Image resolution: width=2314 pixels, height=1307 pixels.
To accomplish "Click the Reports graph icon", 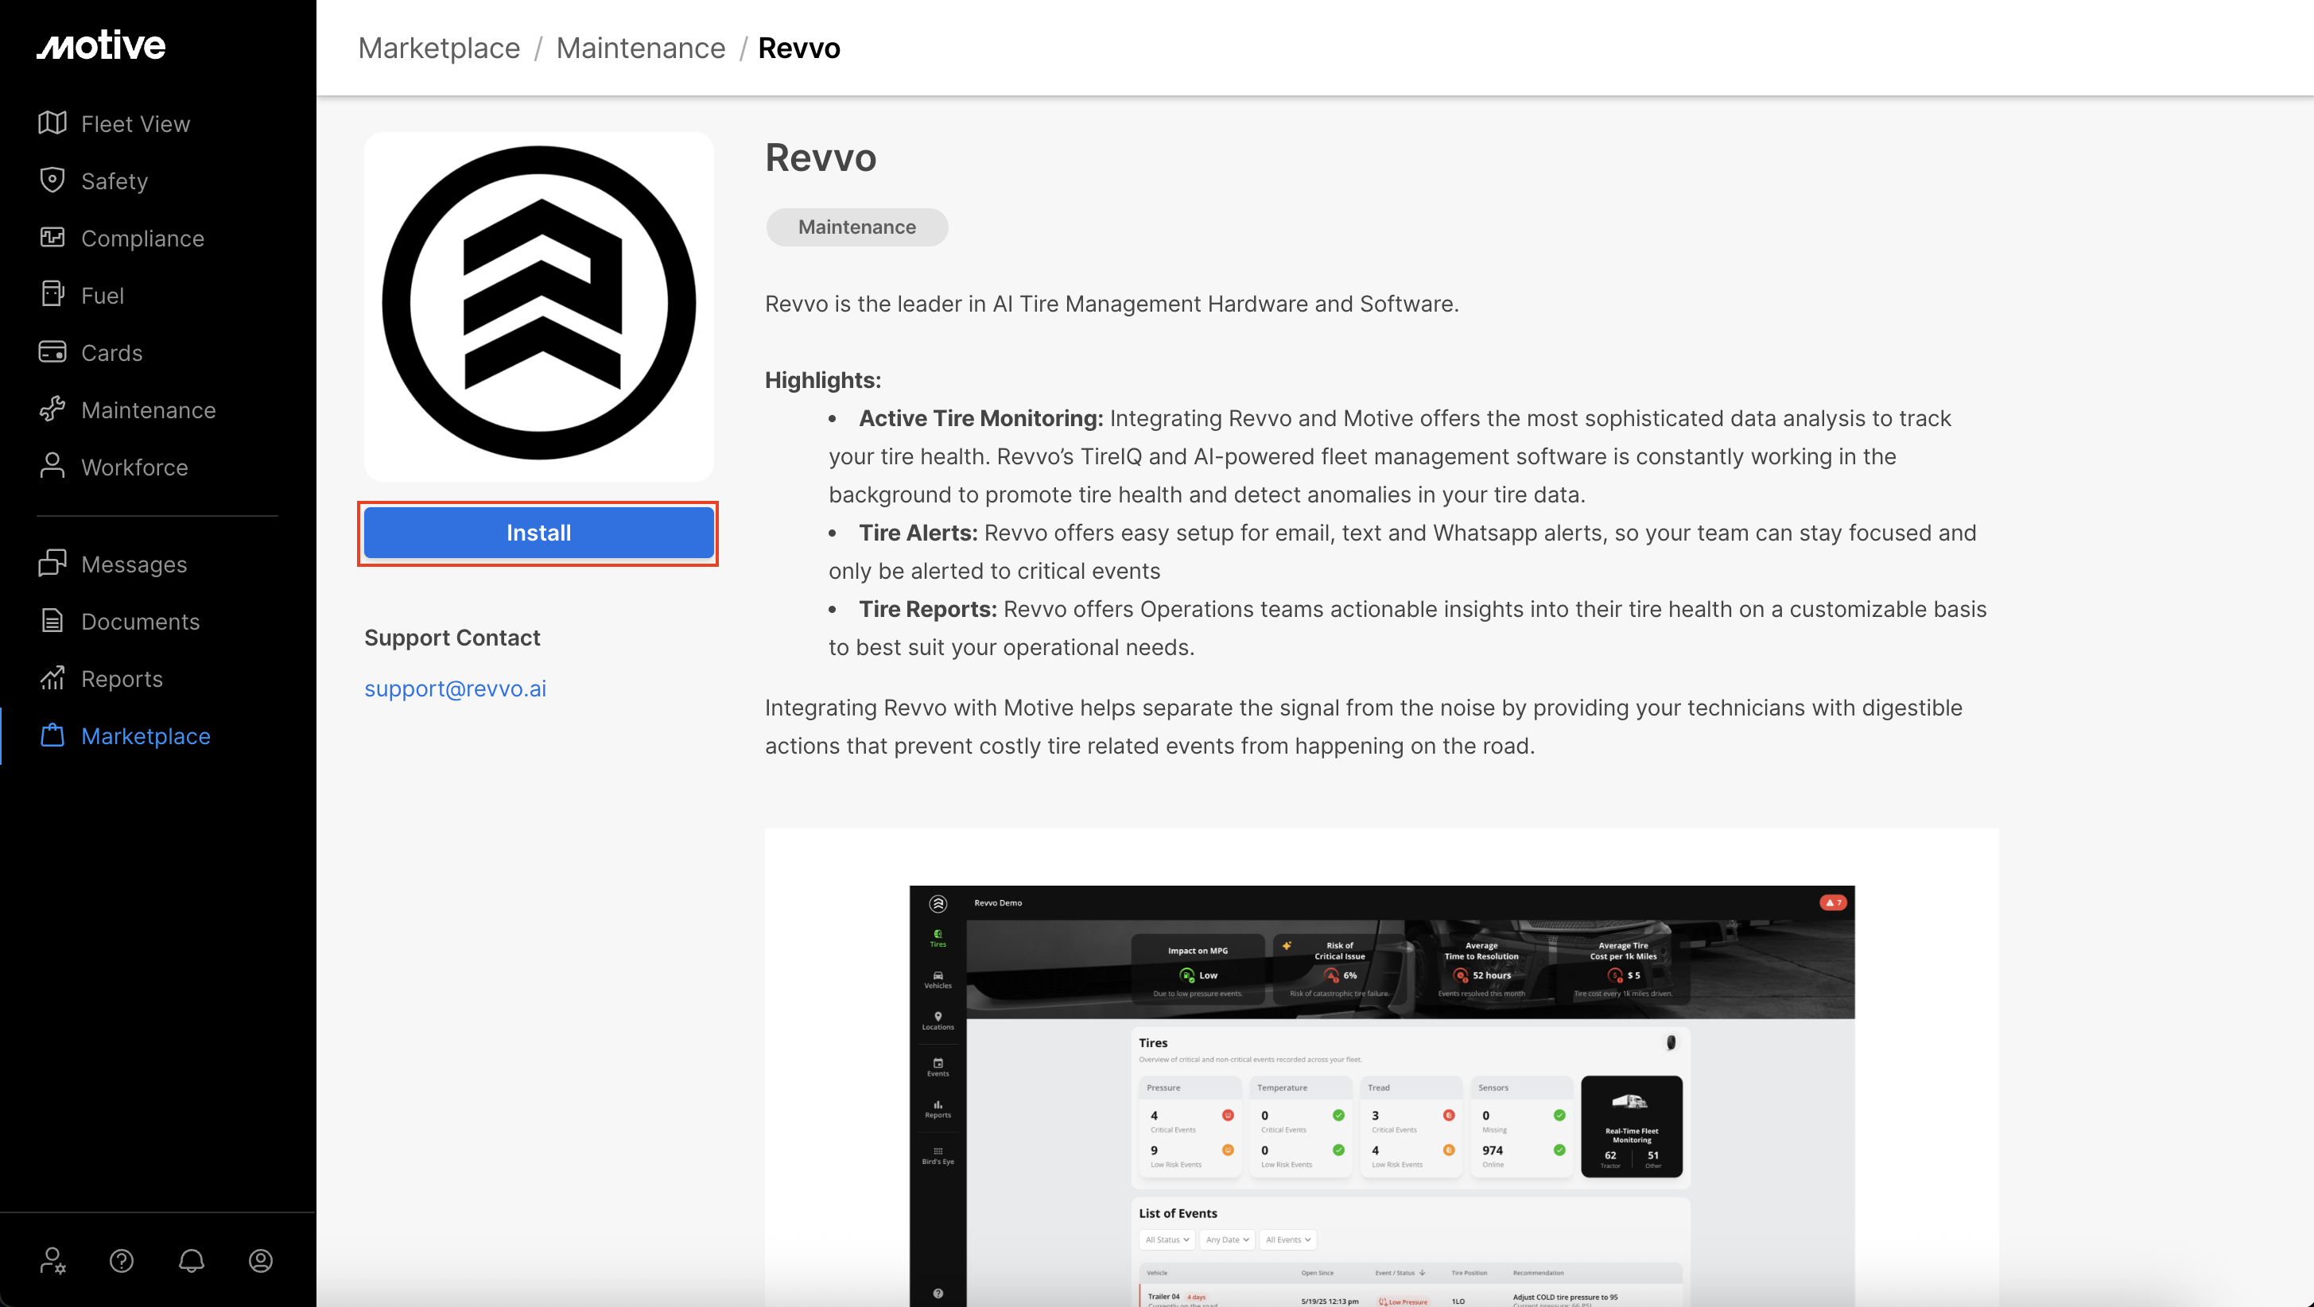I will click(x=52, y=678).
